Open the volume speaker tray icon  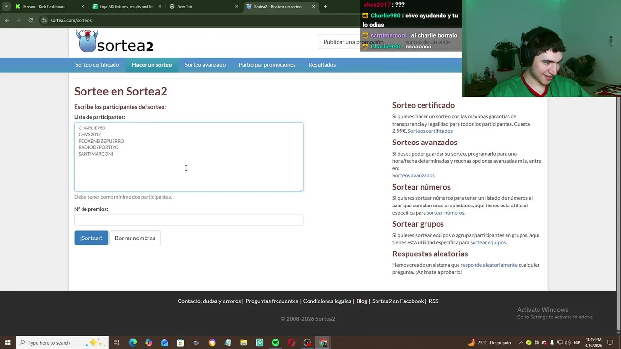pos(567,343)
